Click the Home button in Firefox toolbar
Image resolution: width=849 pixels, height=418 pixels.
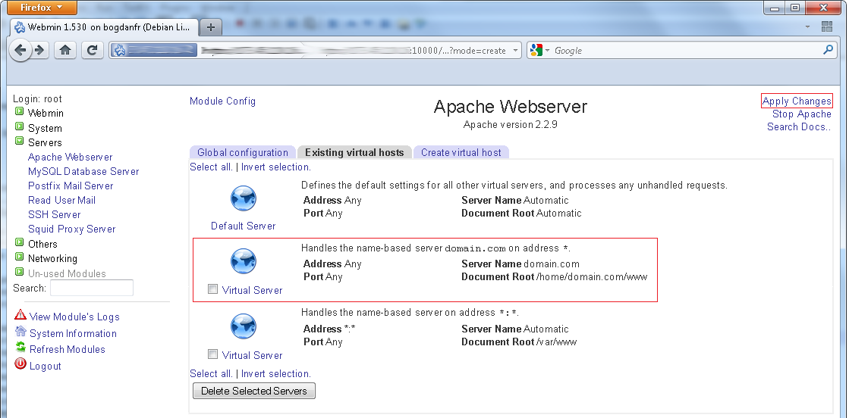click(65, 51)
